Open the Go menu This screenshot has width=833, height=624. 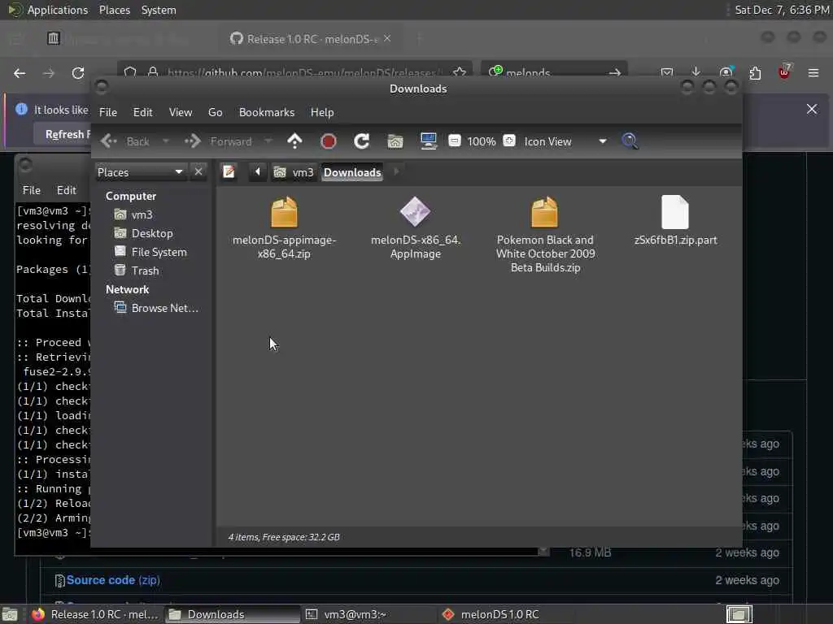215,112
